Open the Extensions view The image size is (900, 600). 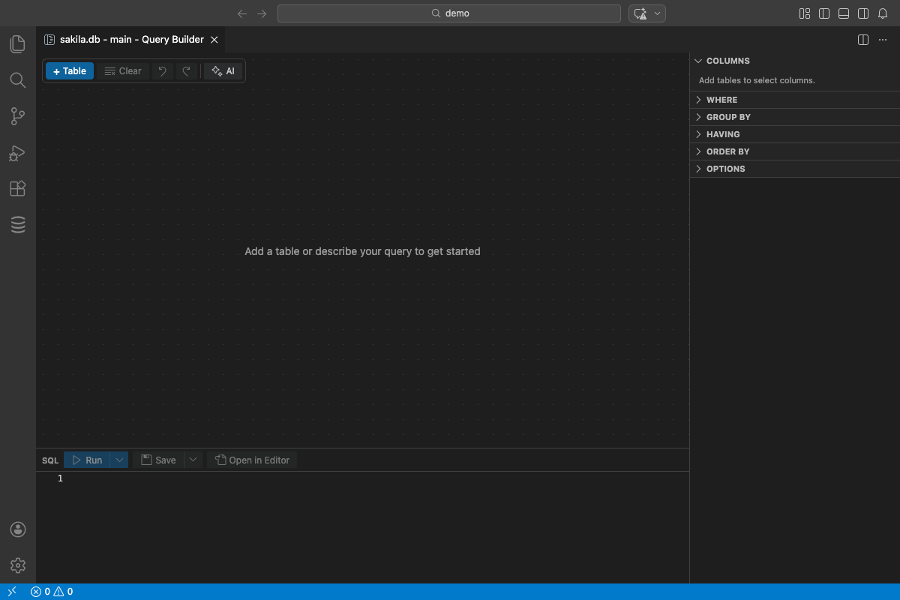point(17,188)
